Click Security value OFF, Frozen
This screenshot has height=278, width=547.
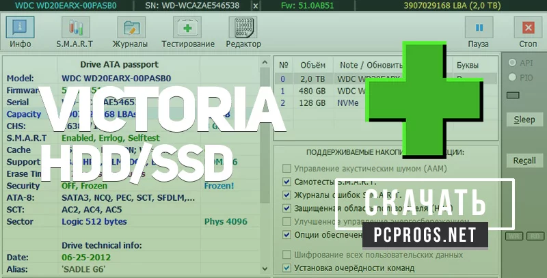coord(84,186)
